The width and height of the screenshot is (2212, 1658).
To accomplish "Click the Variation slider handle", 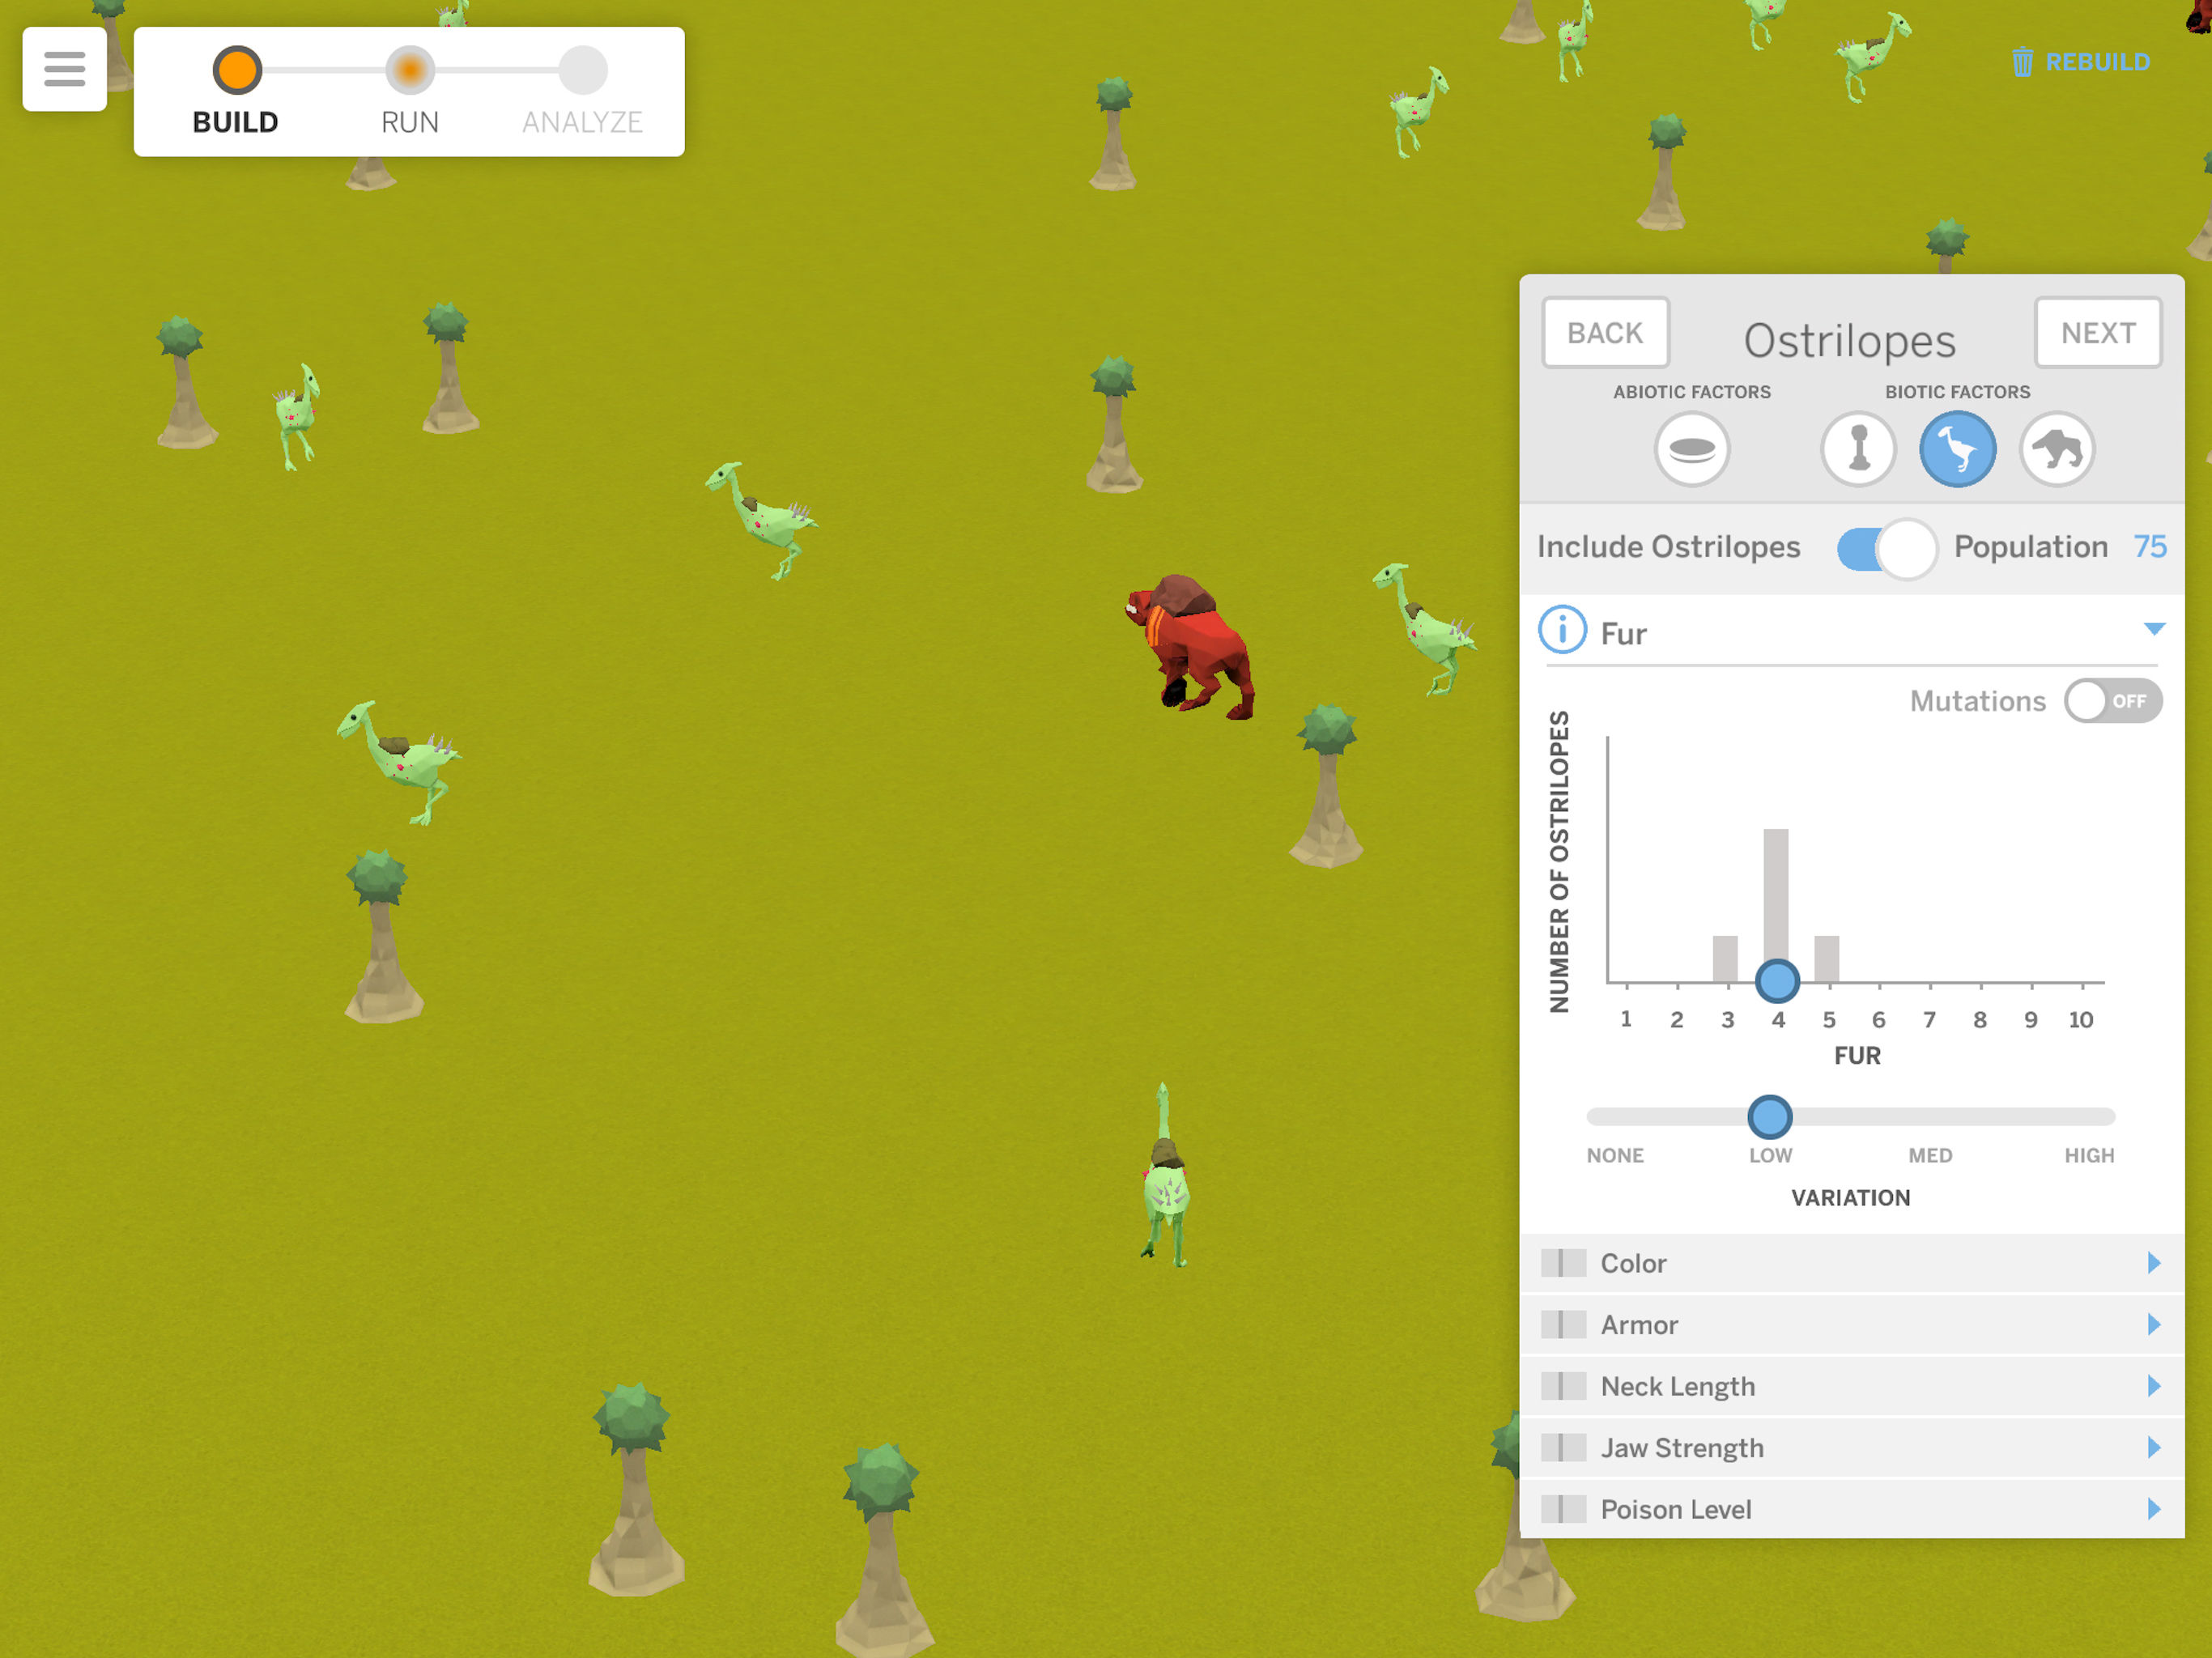I will tap(1769, 1117).
